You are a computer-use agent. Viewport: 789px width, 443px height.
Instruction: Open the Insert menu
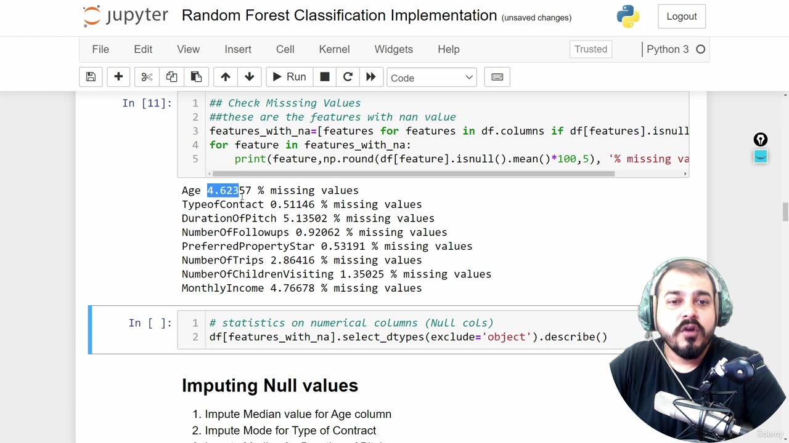(x=238, y=49)
